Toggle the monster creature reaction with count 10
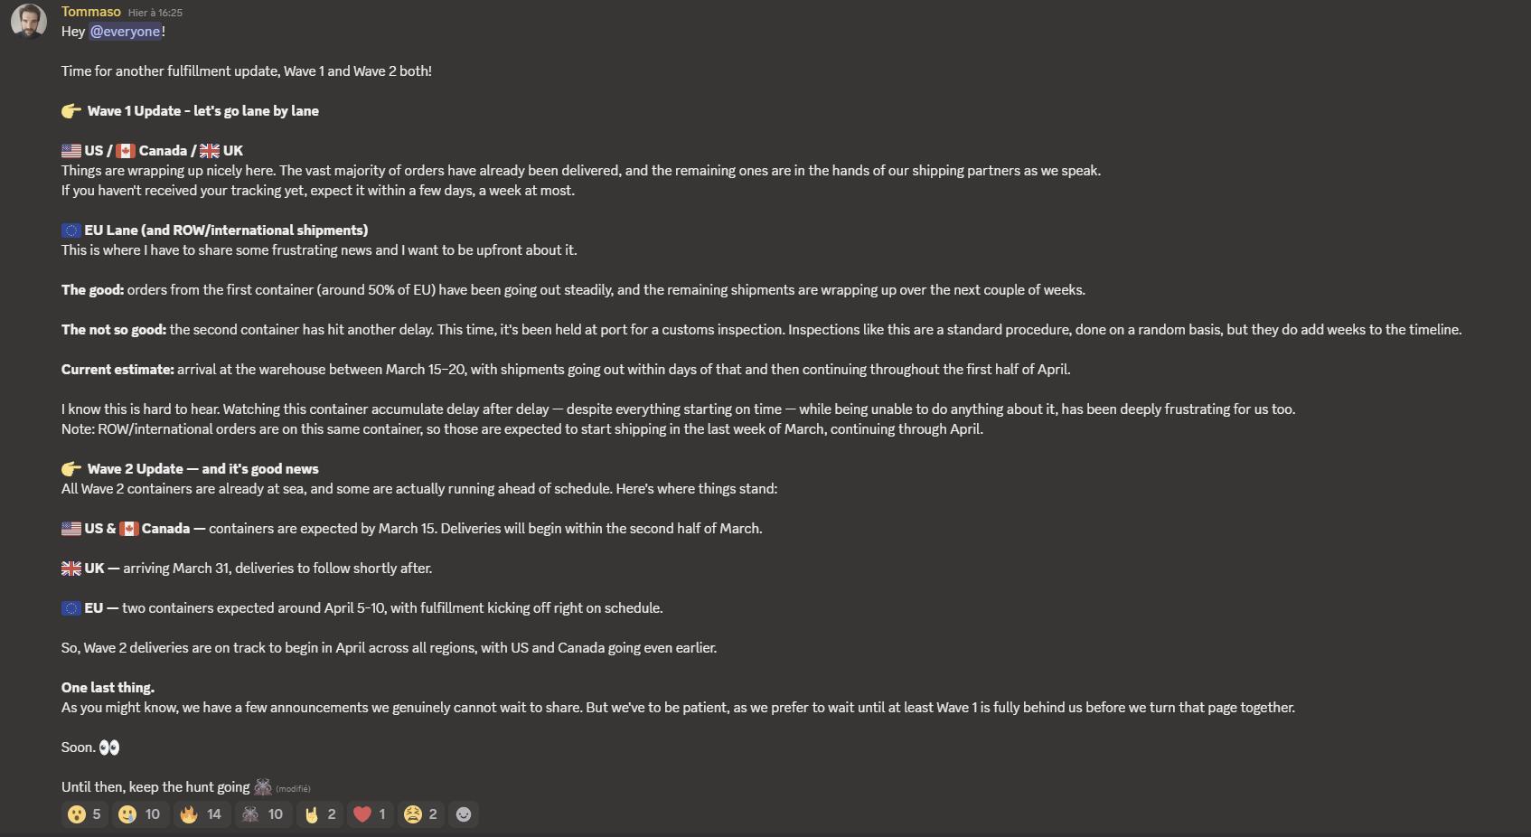 click(262, 814)
